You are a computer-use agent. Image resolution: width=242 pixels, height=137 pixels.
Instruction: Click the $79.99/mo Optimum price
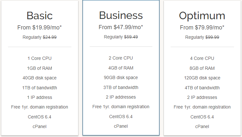coord(202,28)
